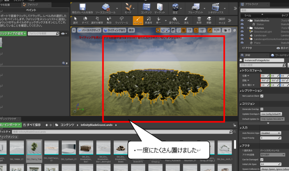
Task: Click the Show (表示) viewport button
Action: pos(131,30)
